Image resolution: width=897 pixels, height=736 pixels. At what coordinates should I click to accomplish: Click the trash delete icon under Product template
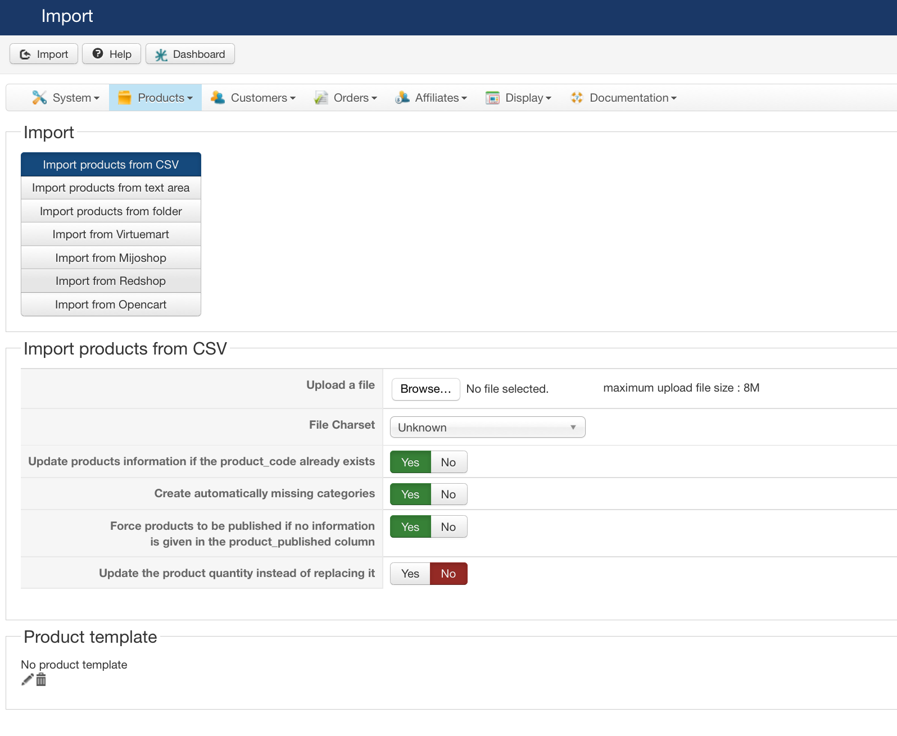(41, 680)
